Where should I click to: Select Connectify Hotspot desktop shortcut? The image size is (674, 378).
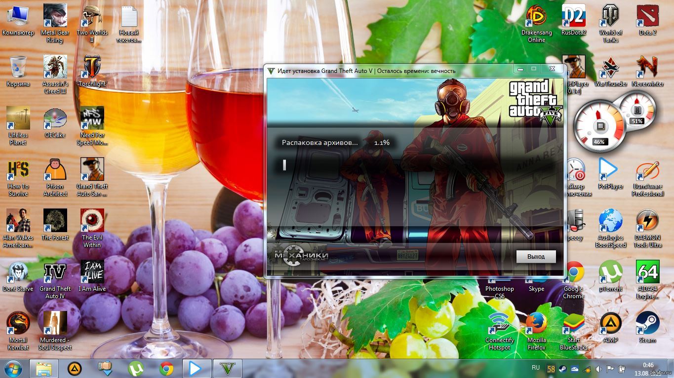click(x=500, y=331)
